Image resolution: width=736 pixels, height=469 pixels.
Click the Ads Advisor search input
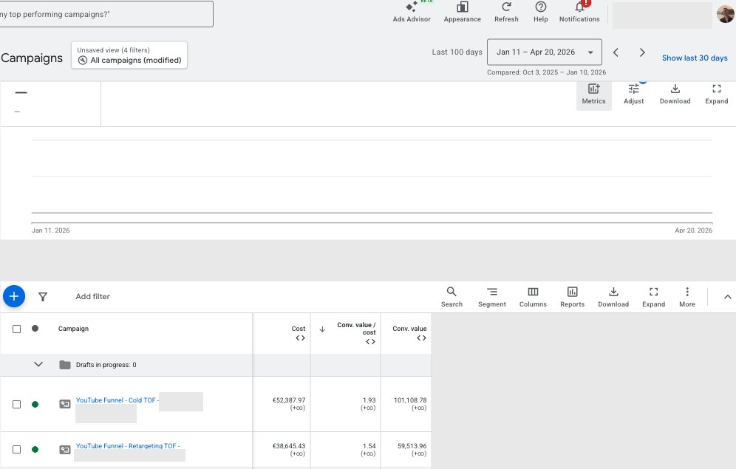pos(106,14)
